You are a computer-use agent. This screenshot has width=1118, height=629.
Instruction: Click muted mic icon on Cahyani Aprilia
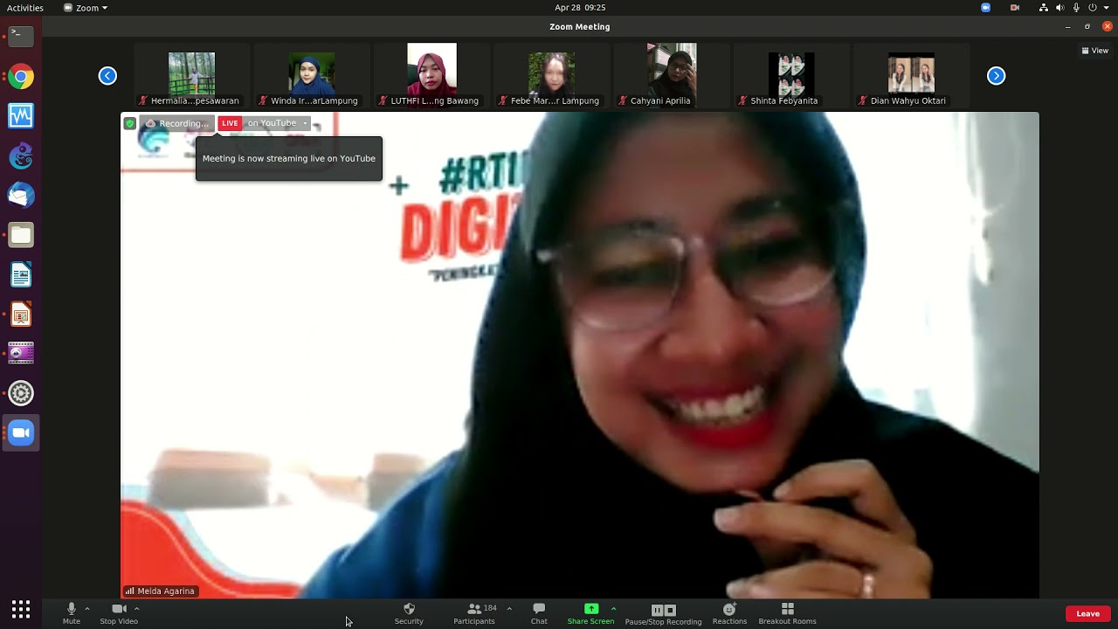(623, 100)
